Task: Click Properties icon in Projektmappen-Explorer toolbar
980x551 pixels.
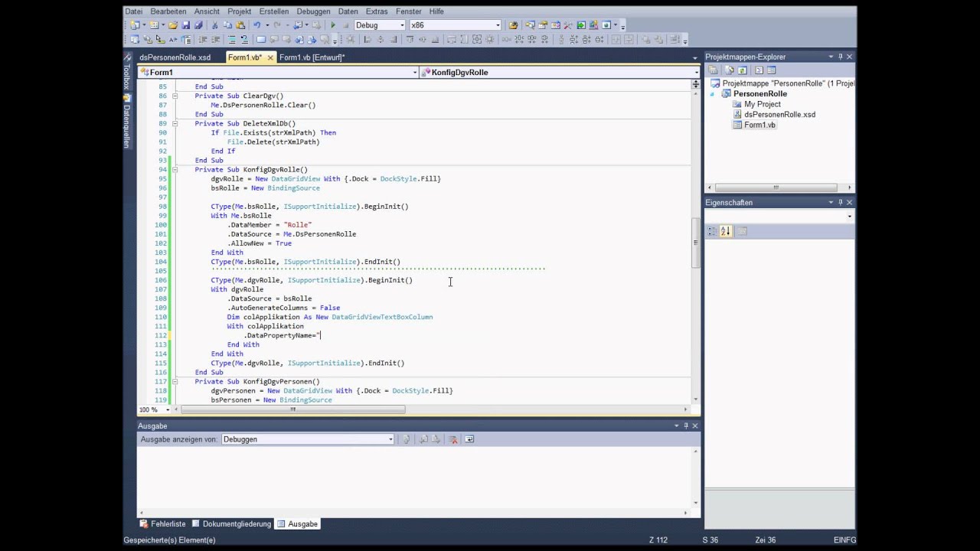Action: 713,70
